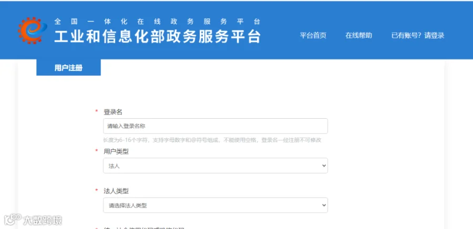
Task: Open the 平台首页 link
Action: (313, 36)
